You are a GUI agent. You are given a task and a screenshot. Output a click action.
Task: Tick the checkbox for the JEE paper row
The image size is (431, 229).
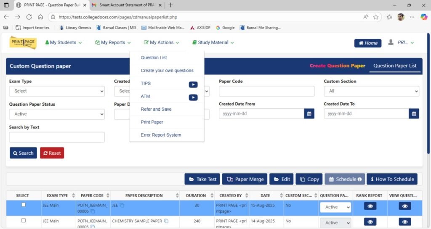click(x=23, y=205)
